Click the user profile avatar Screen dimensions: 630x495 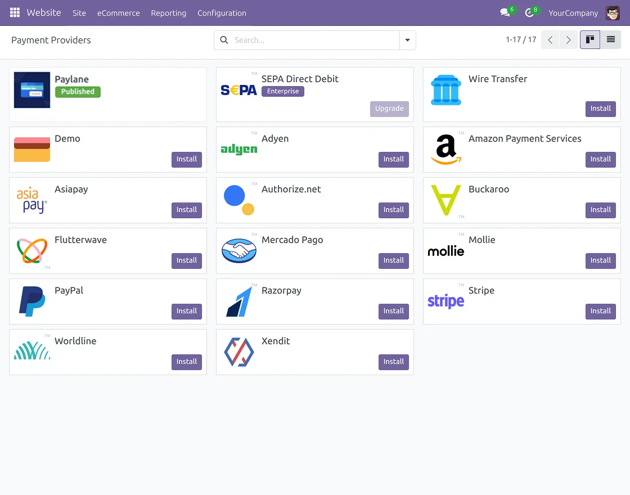[613, 12]
